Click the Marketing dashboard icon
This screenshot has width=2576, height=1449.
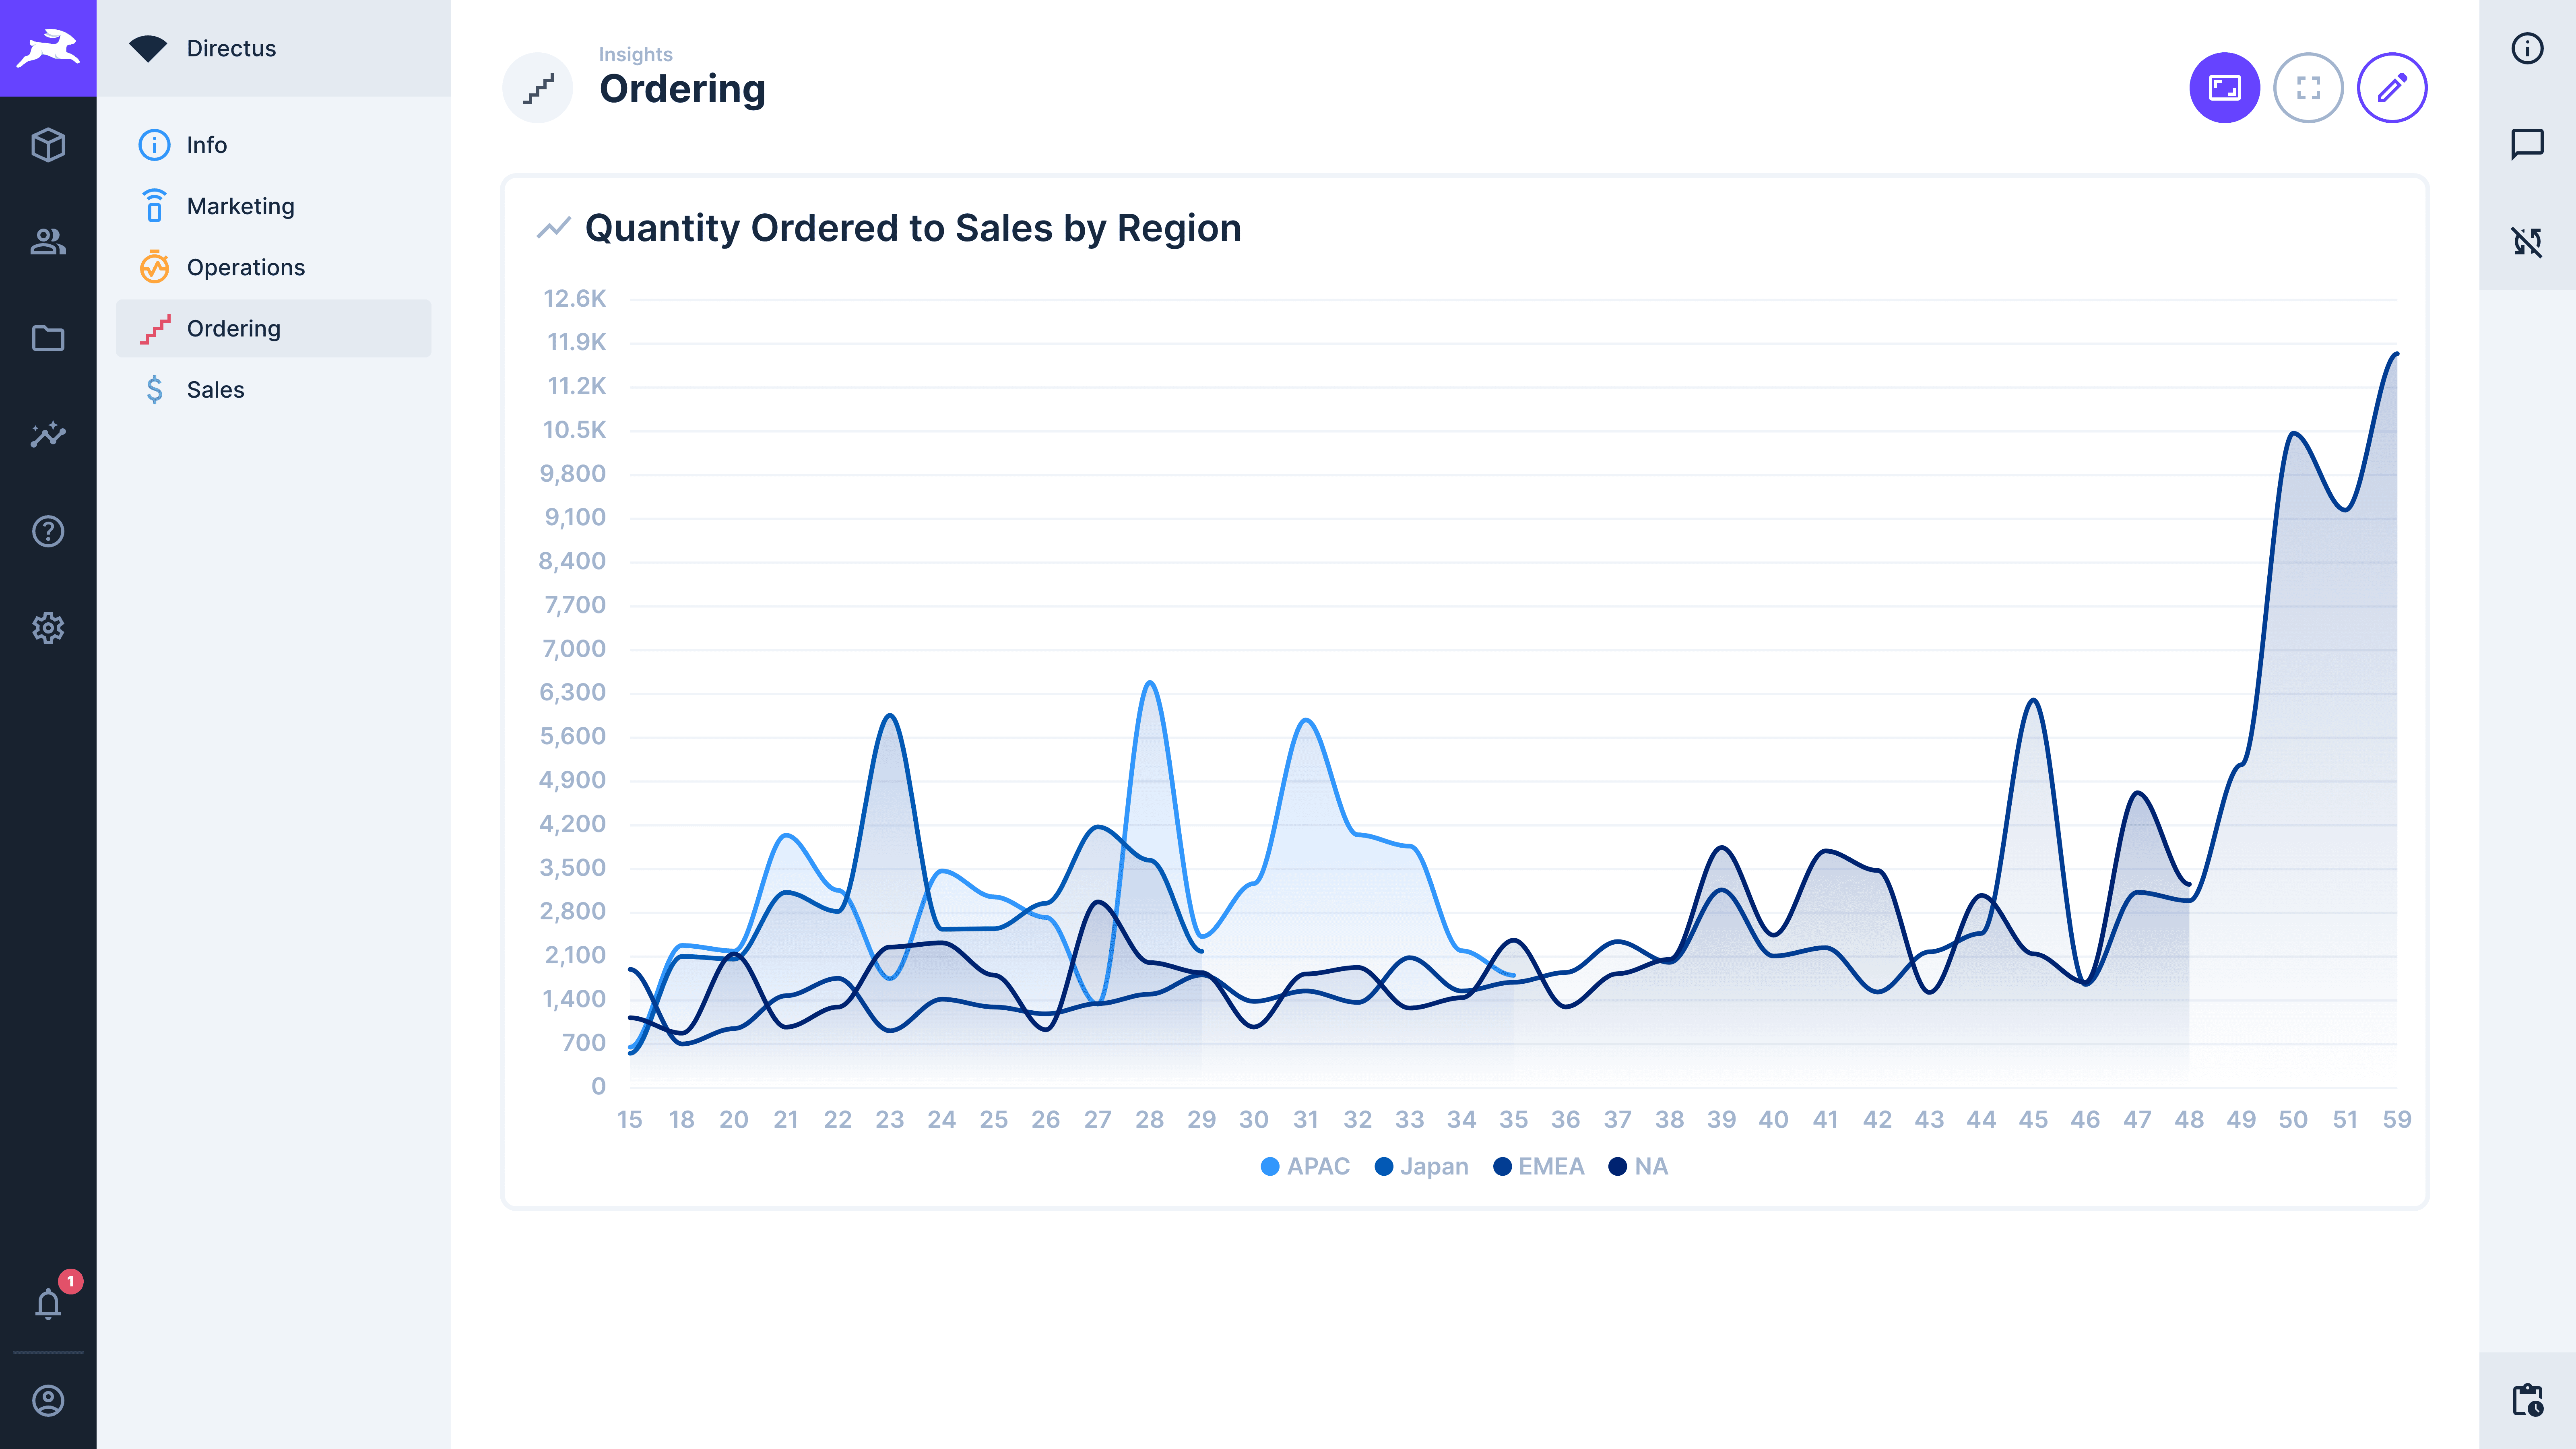tap(154, 206)
